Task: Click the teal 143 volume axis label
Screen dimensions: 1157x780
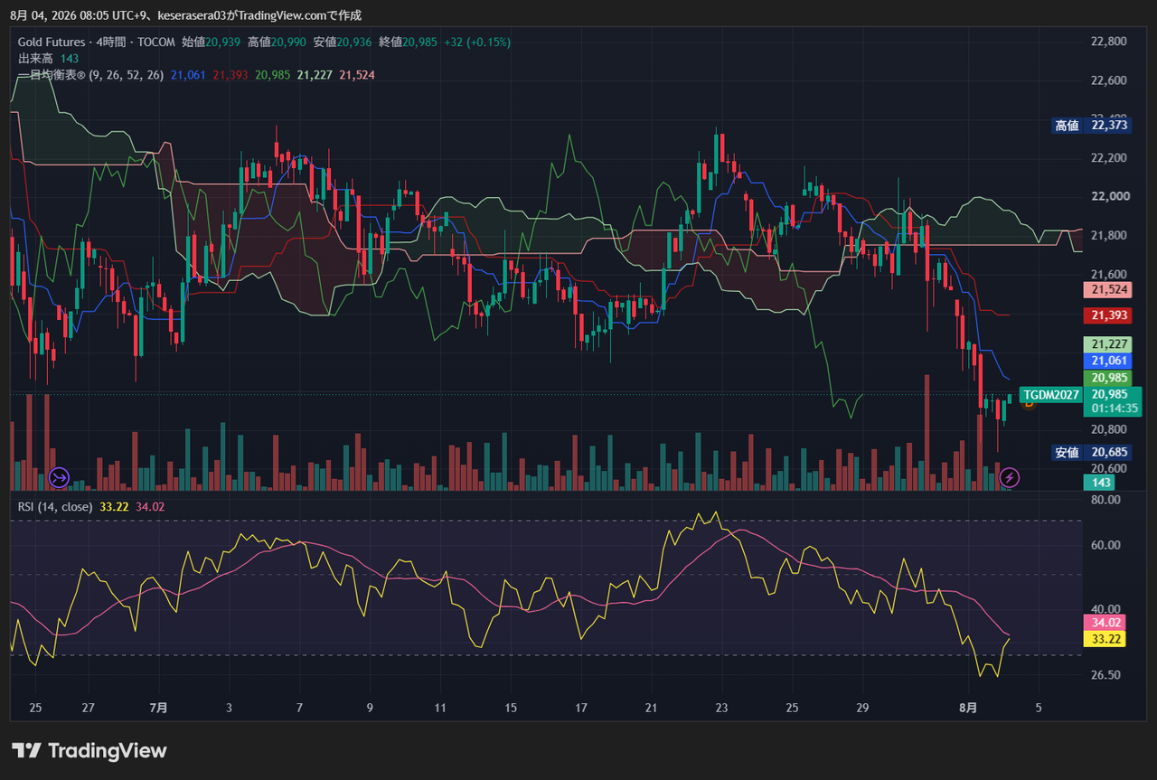Action: (1100, 483)
